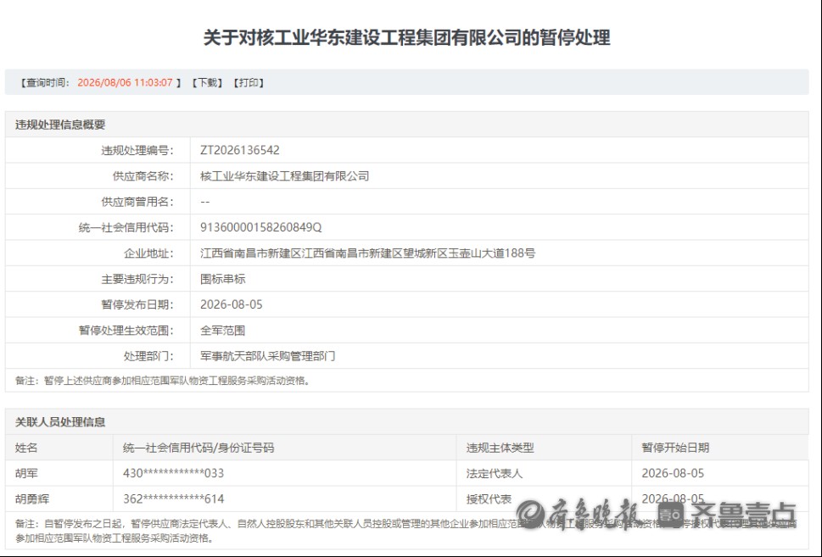Select the 授权代表 cell
Screen dimensions: 822x557
pyautogui.click(x=489, y=499)
